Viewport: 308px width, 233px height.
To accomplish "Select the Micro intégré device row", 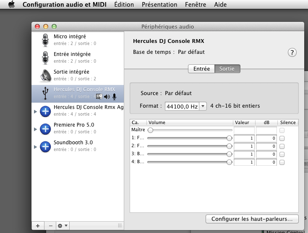I will point(78,40).
